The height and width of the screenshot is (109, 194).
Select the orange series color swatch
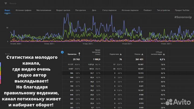(0, 73)
